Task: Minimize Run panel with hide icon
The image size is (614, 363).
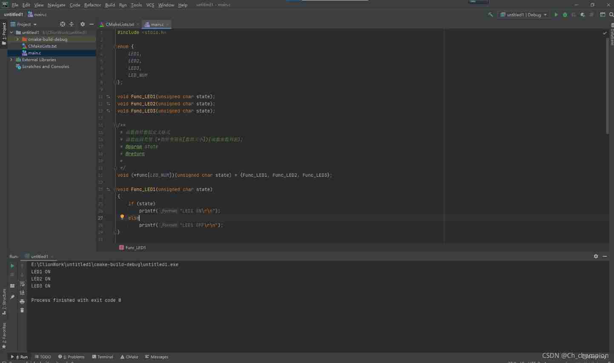Action: [605, 256]
